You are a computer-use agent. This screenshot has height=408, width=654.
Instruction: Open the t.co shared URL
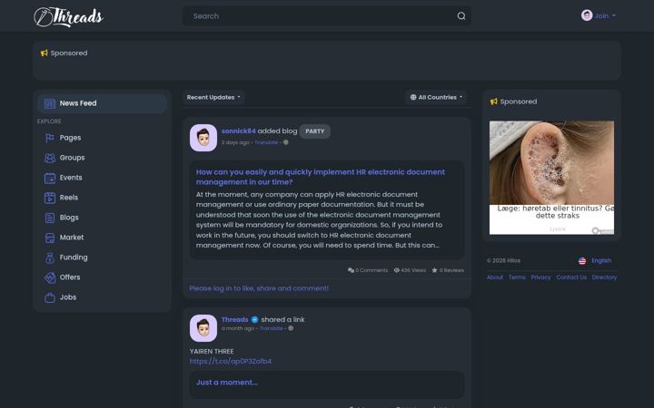(x=230, y=362)
